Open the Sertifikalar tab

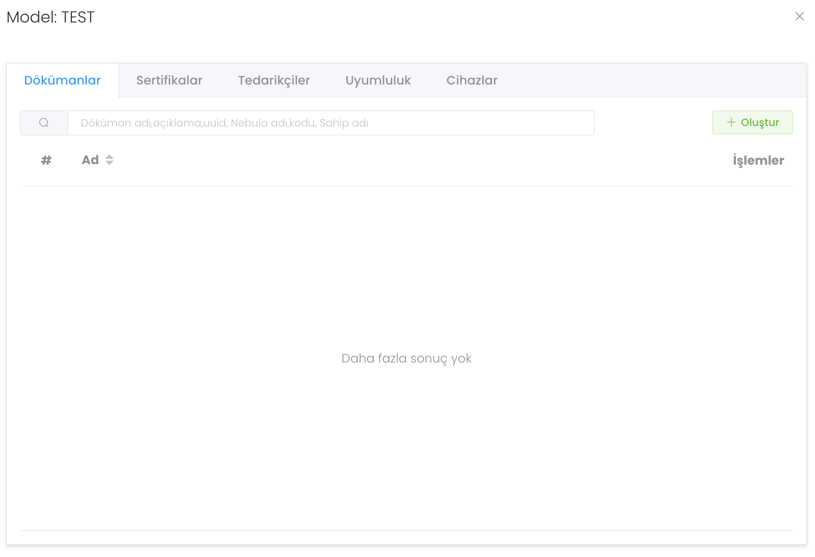(169, 80)
